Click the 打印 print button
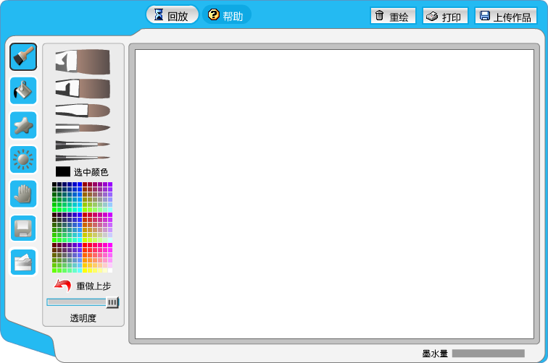The height and width of the screenshot is (363, 548). 445,16
